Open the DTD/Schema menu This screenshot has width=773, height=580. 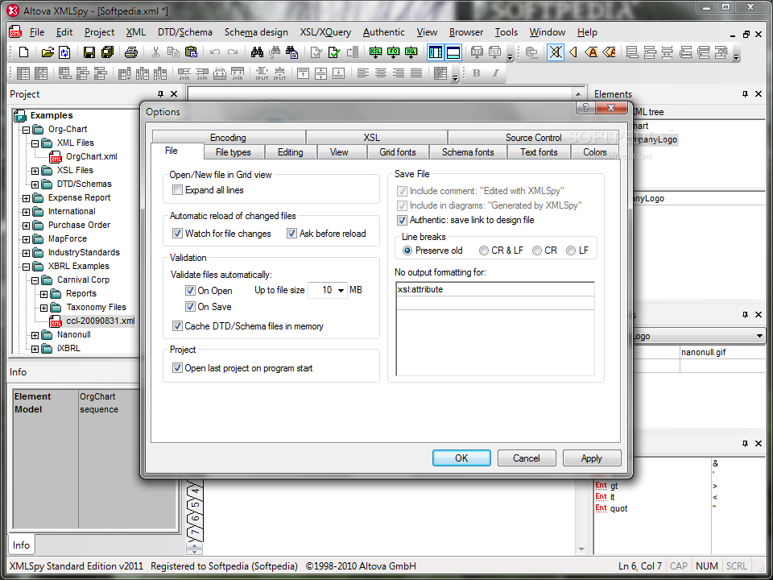[x=185, y=32]
